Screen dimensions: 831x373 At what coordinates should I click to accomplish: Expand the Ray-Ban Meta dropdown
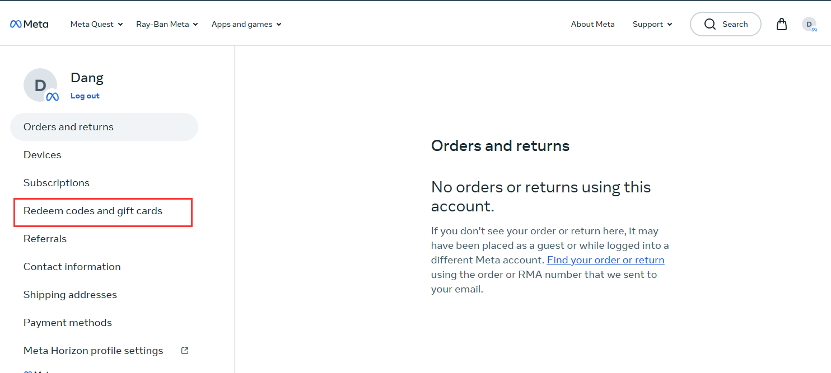pyautogui.click(x=167, y=24)
